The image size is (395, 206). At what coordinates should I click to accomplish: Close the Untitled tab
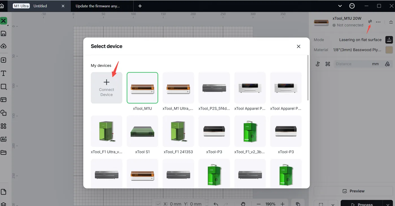pyautogui.click(x=63, y=6)
